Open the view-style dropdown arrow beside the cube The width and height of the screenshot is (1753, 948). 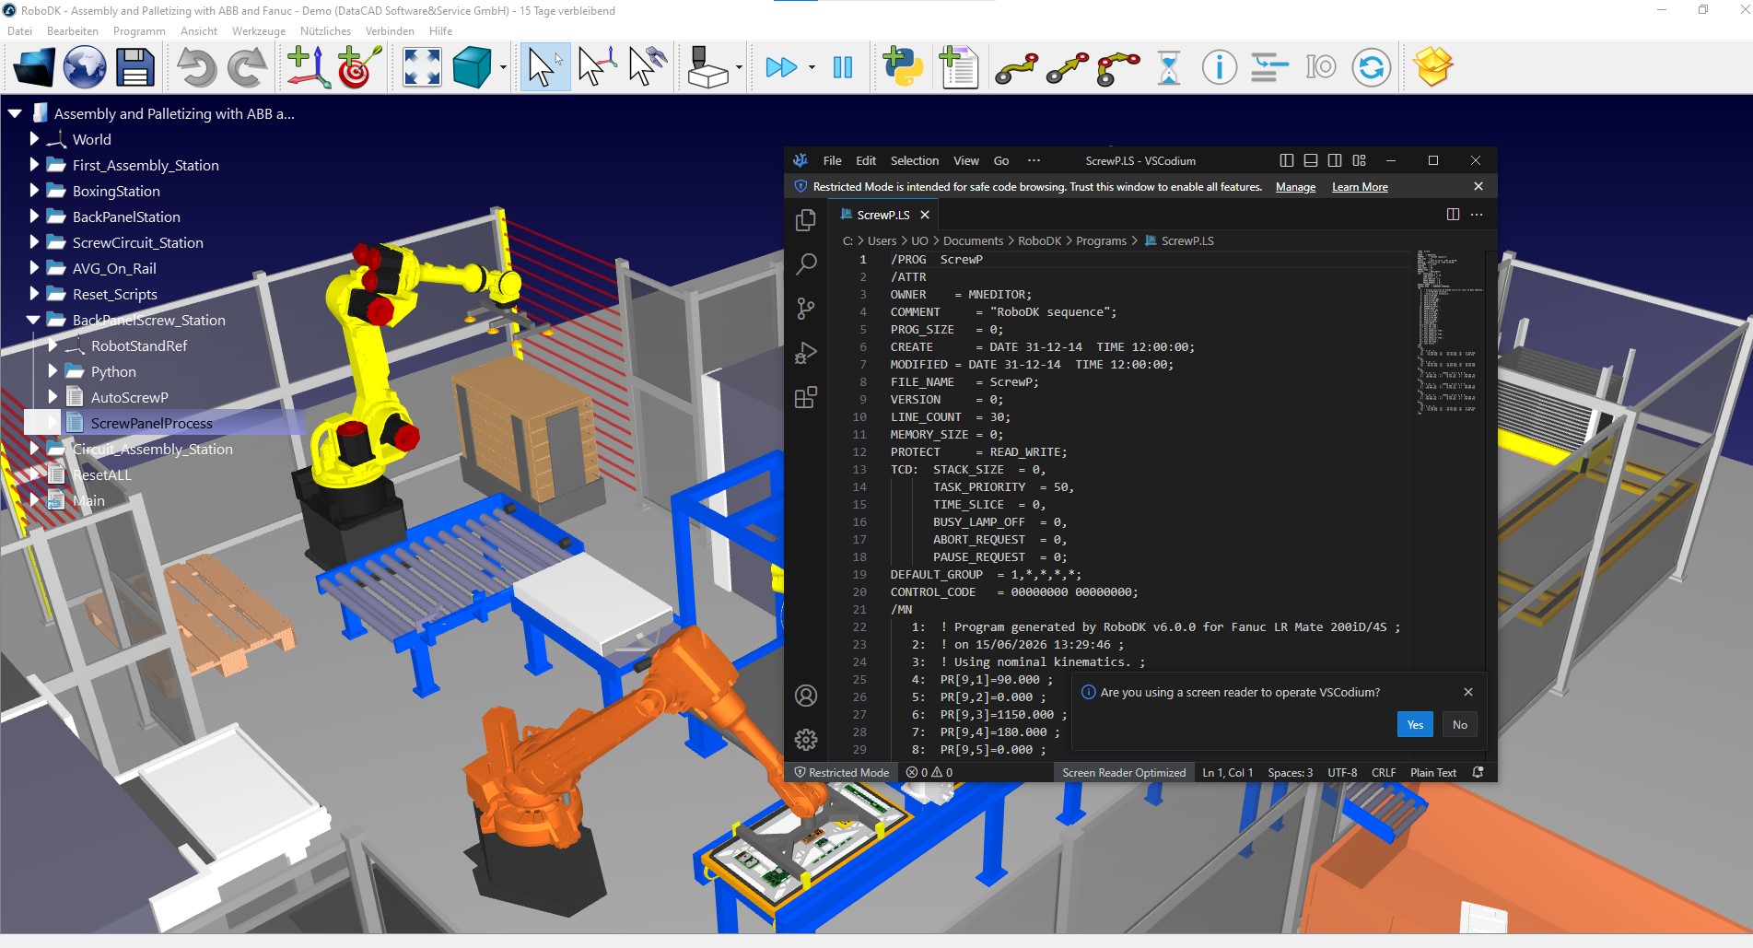coord(503,67)
